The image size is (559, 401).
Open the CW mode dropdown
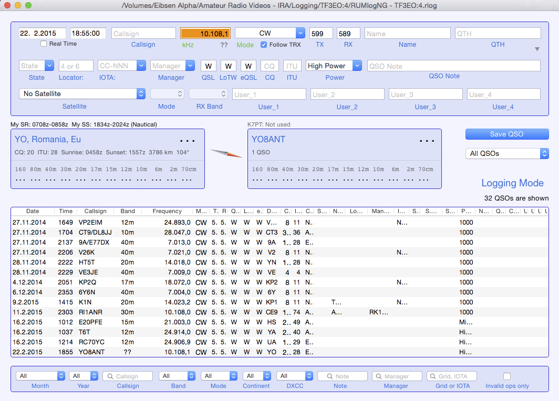point(270,33)
